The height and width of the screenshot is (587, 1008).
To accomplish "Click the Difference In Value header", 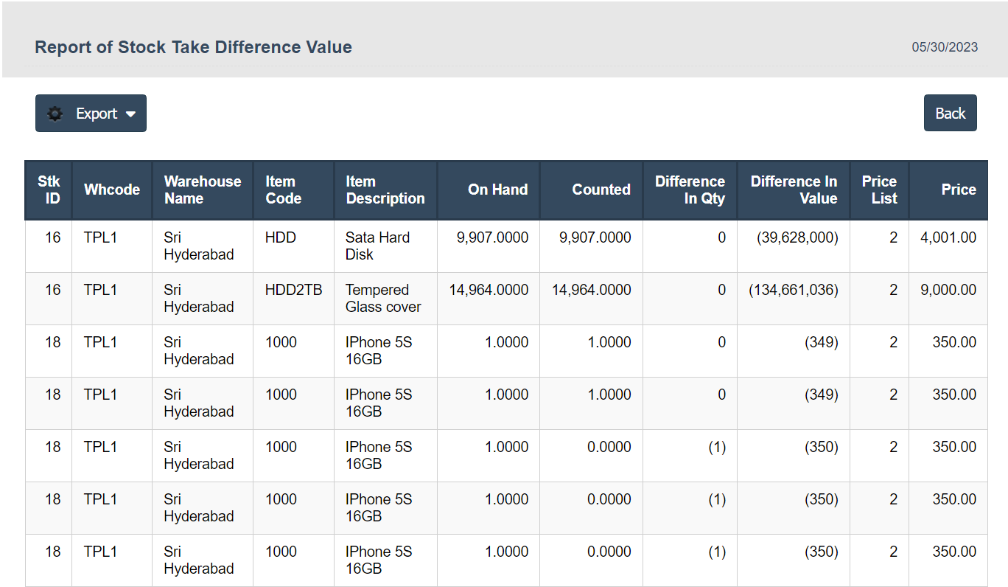I will (x=794, y=190).
